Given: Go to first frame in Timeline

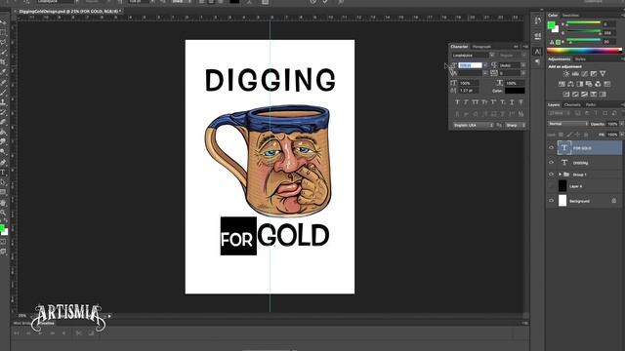Looking at the screenshot, I should click(x=17, y=333).
